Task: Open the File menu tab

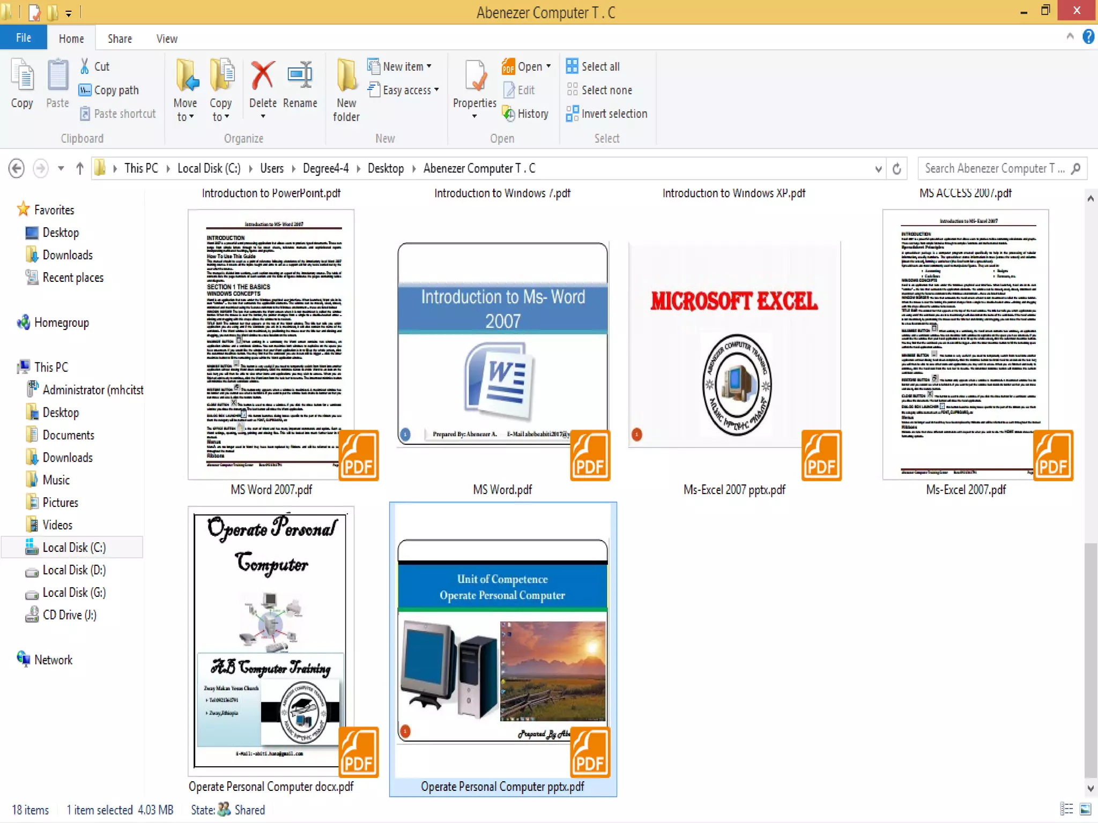Action: 23,38
